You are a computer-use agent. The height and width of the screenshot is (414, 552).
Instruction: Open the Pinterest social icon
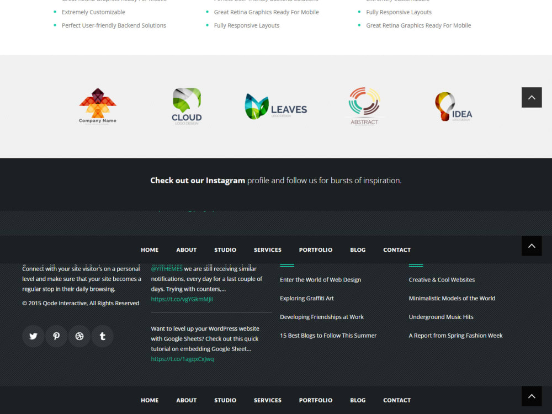coord(56,336)
